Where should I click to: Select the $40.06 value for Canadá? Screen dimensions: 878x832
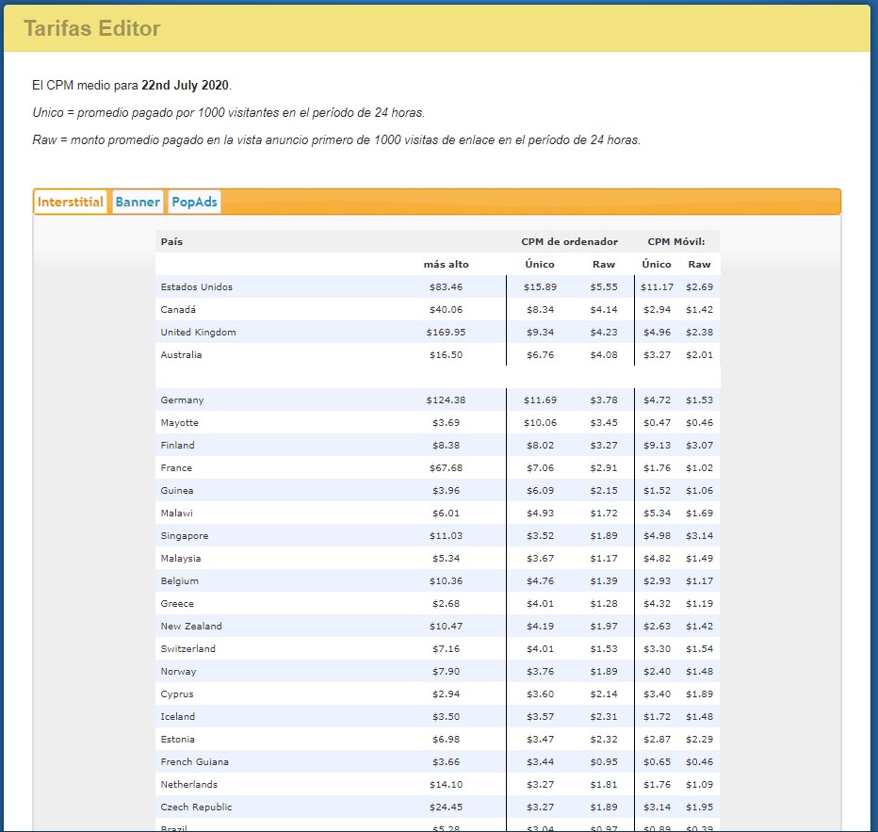coord(447,310)
